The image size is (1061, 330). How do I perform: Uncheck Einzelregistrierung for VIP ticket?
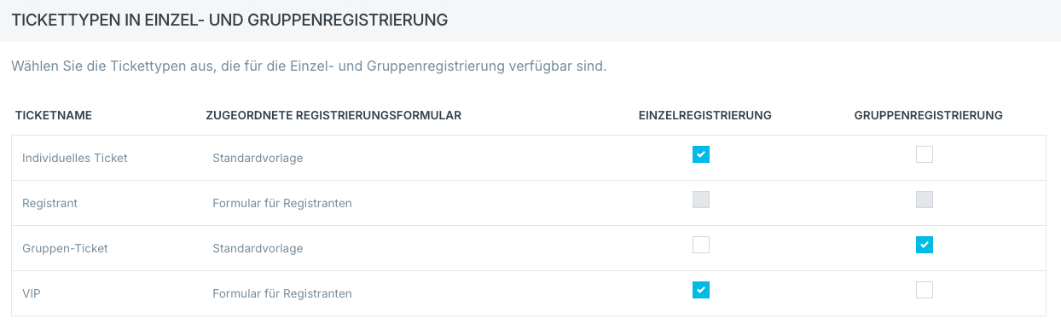[701, 290]
